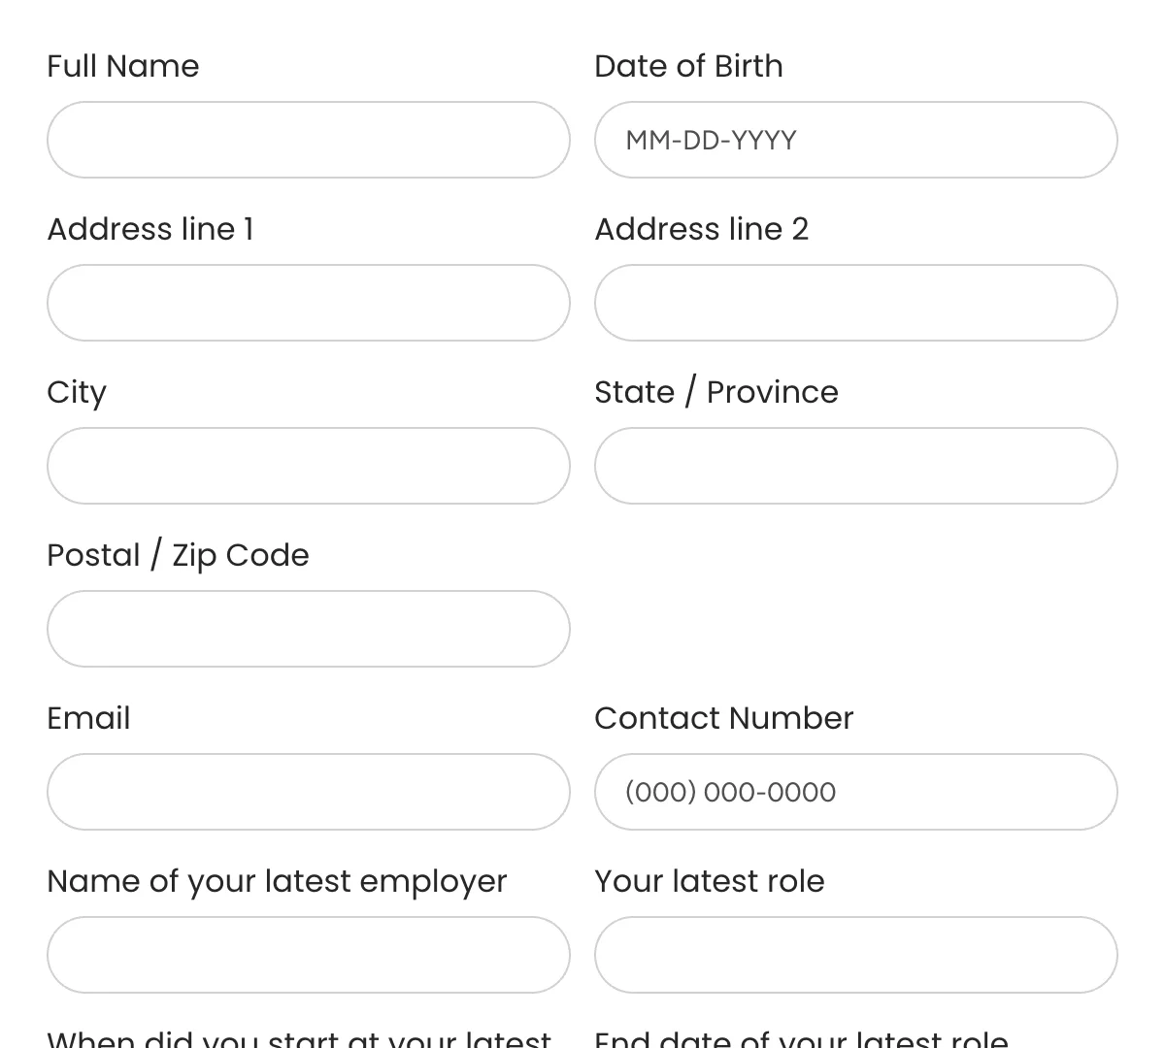Click the Contact Number field showing (000) 000-0000
Image resolution: width=1165 pixels, height=1048 pixels.
coord(856,792)
